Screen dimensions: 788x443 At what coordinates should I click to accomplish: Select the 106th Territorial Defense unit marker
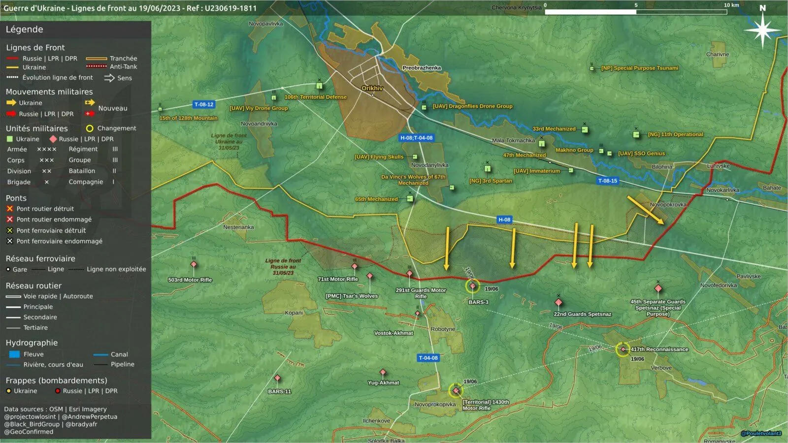tap(319, 86)
